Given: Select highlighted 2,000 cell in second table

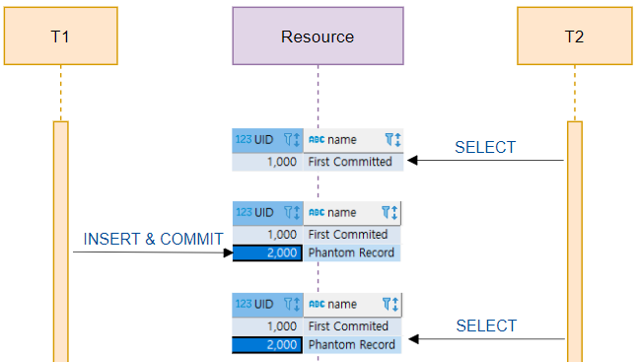Looking at the screenshot, I should [267, 253].
